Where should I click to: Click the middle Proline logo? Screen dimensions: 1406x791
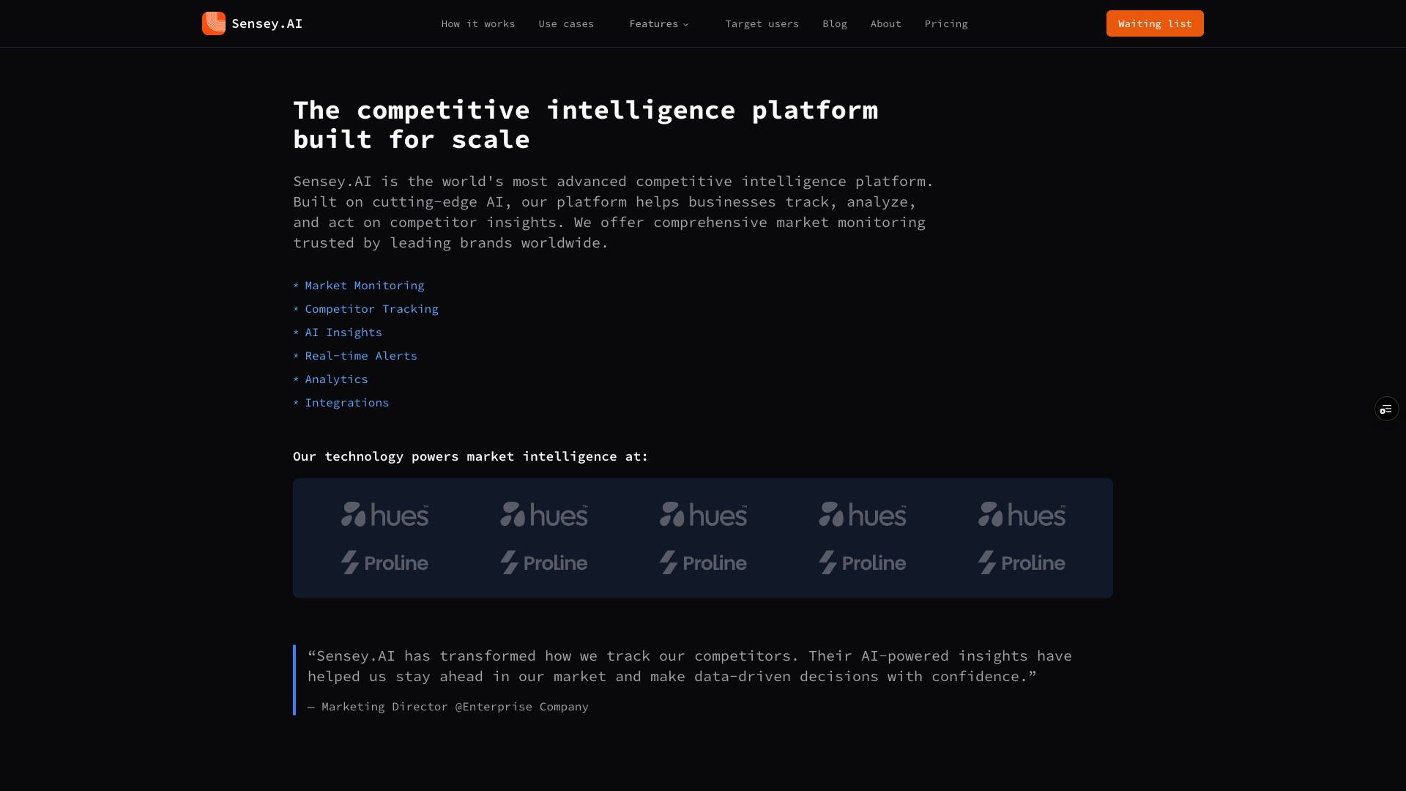[703, 562]
